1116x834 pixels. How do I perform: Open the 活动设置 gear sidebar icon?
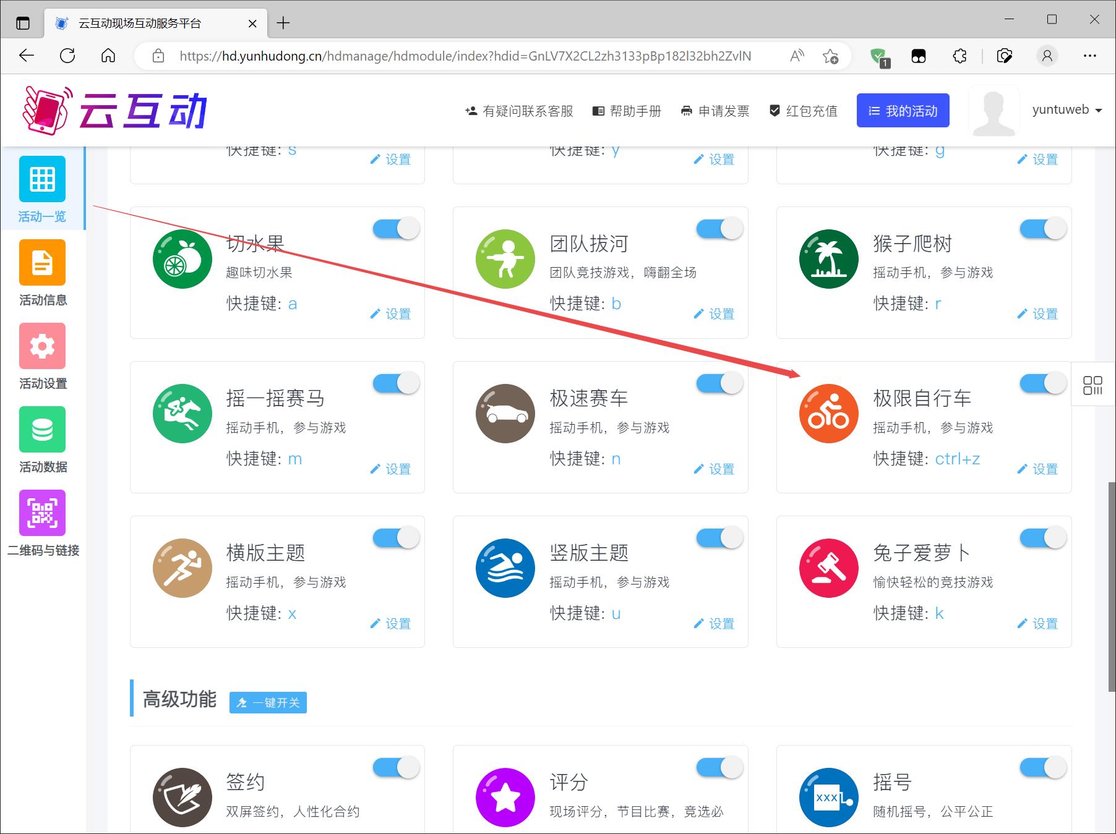[x=42, y=346]
